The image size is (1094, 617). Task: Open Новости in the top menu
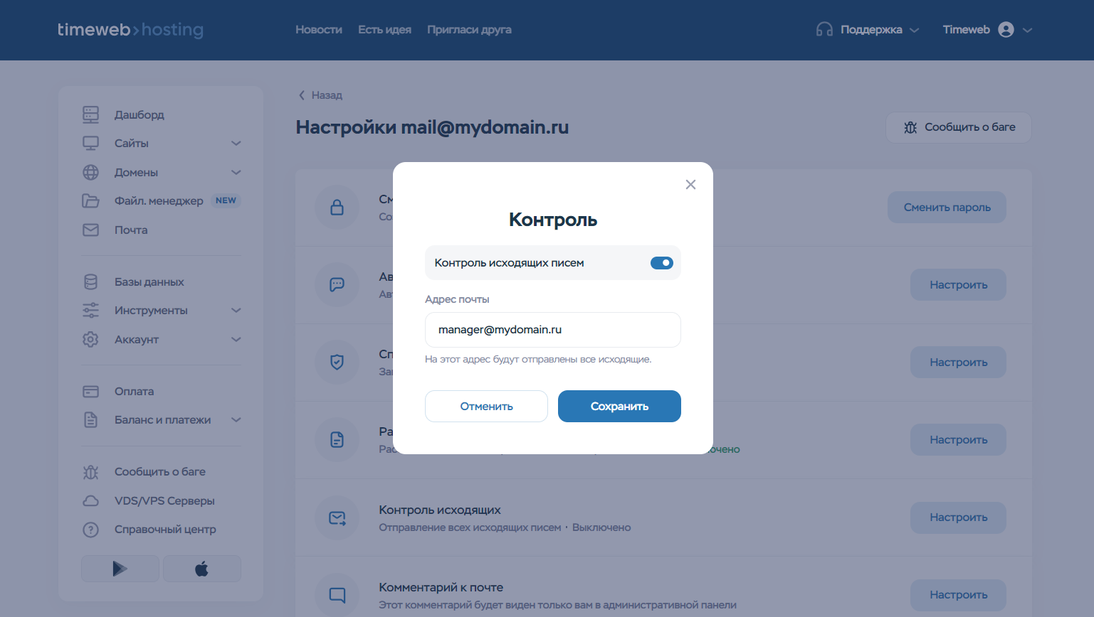[319, 30]
